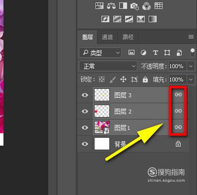Add a Color Balance adjustment (scales icon)
The image size is (197, 195).
(x=111, y=6)
